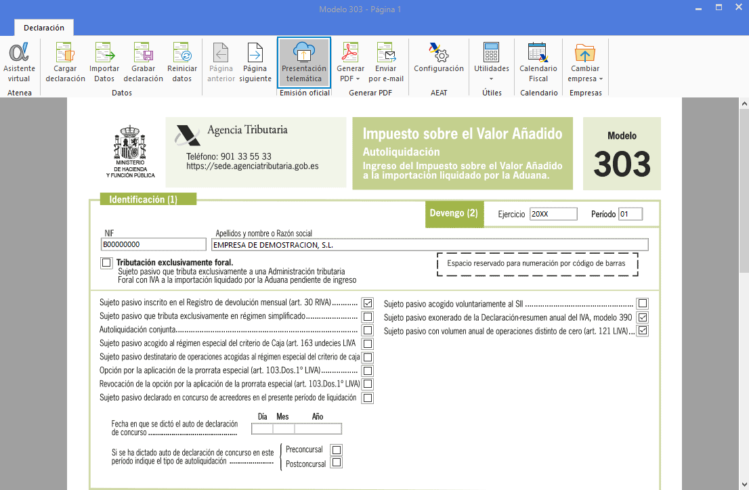Click the barcode reserved space box
The image size is (749, 490).
click(x=538, y=264)
